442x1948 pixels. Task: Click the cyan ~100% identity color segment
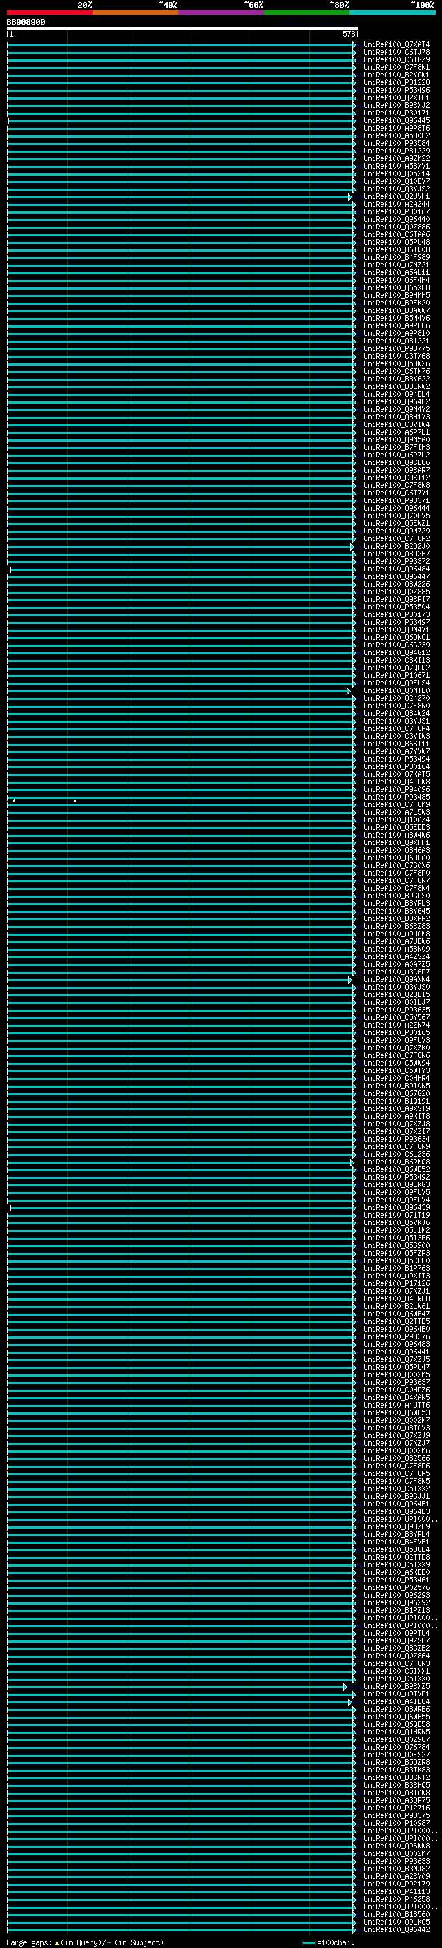(x=392, y=12)
